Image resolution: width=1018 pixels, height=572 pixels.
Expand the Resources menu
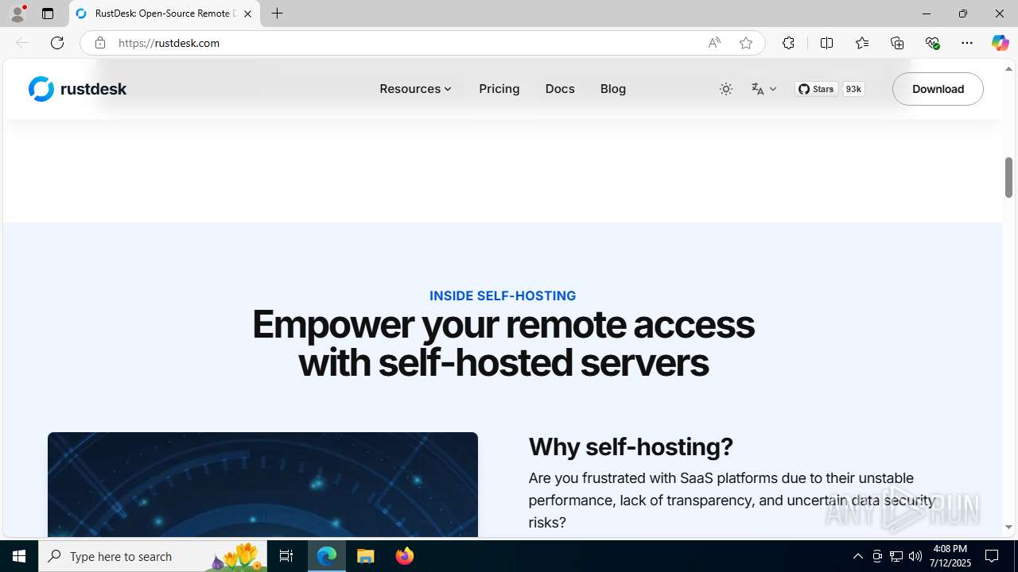click(x=415, y=89)
